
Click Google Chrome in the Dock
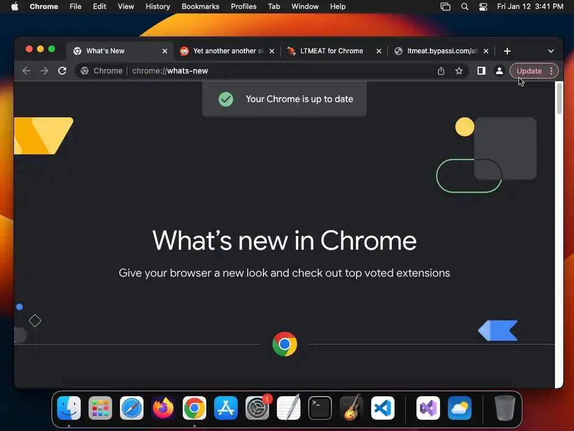point(195,407)
